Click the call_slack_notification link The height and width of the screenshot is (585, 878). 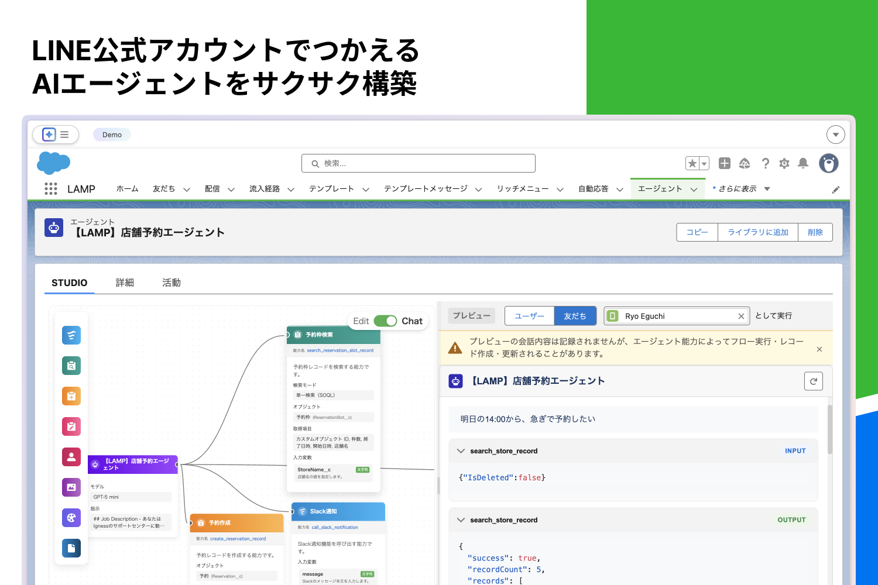[335, 527]
